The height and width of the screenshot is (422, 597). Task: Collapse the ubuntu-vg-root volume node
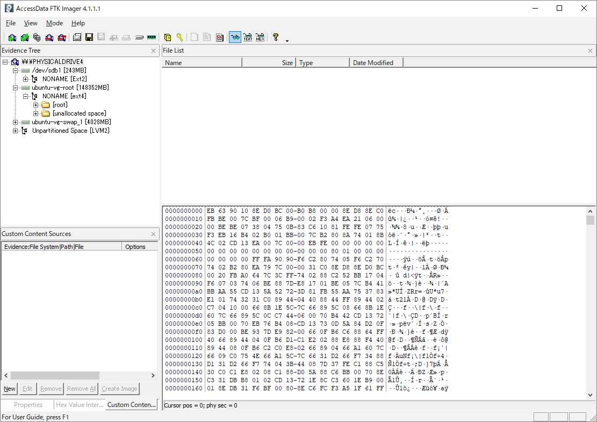tap(15, 88)
